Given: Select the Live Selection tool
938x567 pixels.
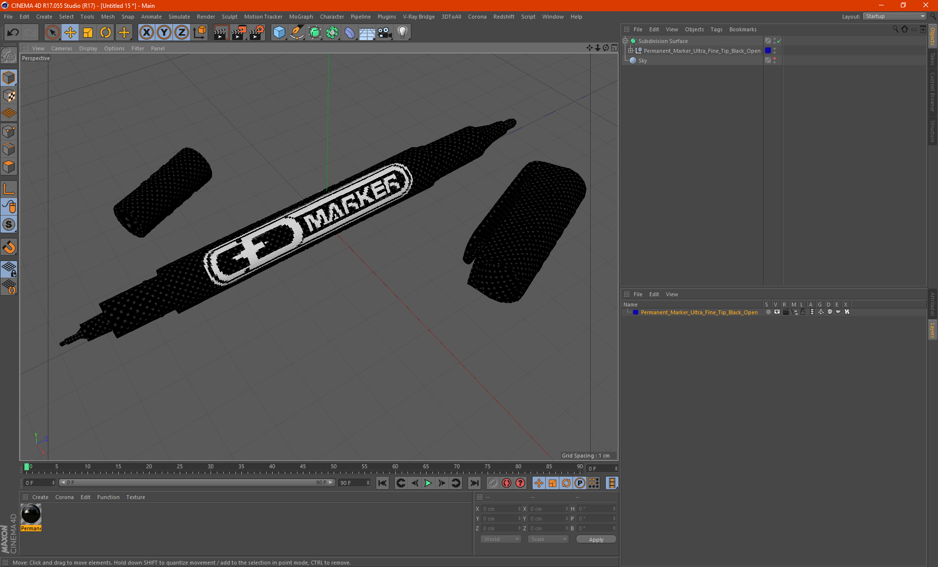Looking at the screenshot, I should (x=52, y=33).
